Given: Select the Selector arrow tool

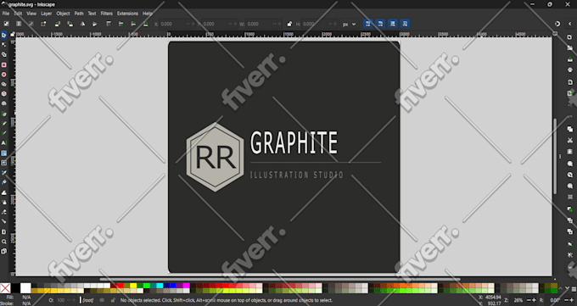Looking at the screenshot, I should pos(3,36).
